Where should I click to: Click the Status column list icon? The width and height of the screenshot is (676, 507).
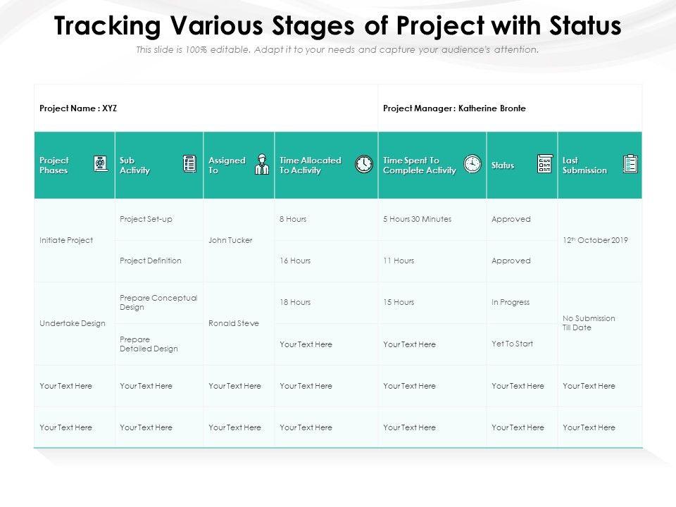point(544,164)
